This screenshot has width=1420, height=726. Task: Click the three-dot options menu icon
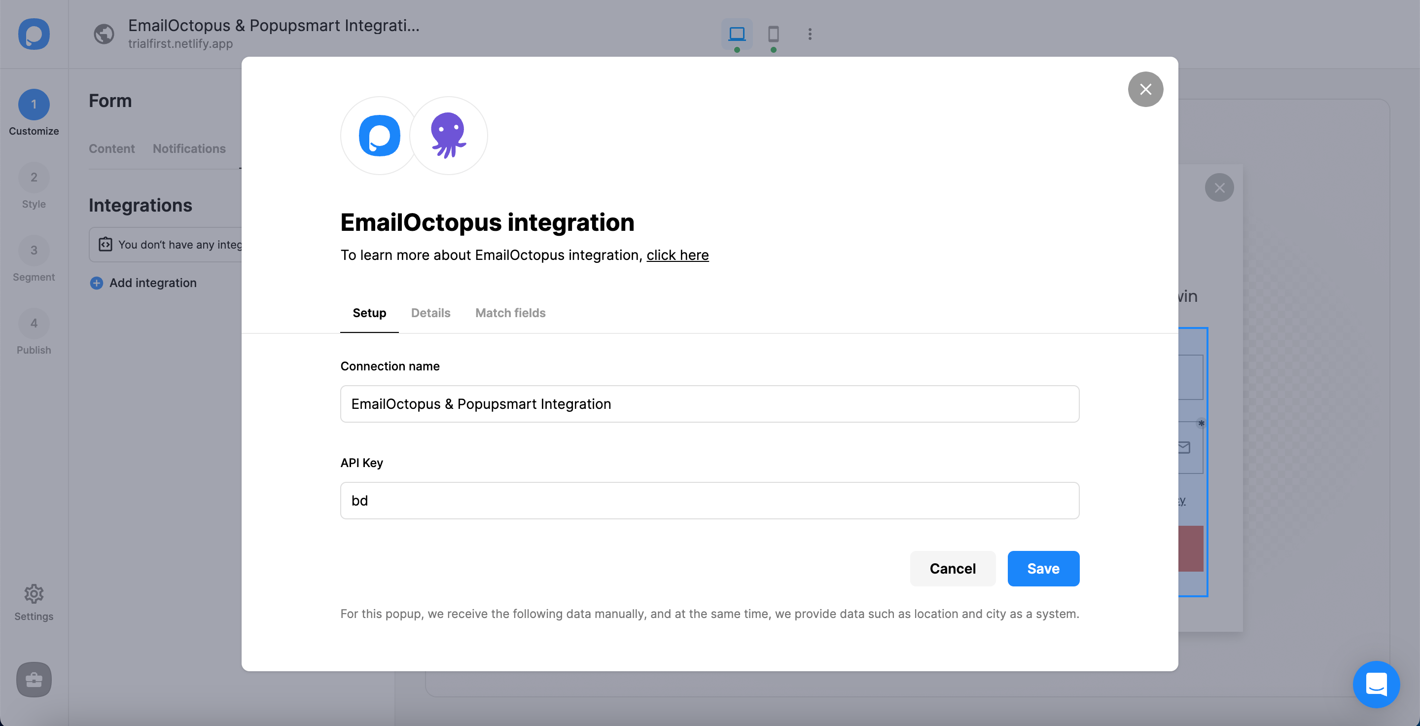809,34
